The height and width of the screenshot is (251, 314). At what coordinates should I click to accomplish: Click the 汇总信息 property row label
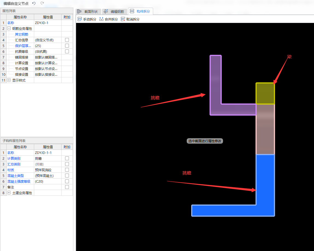click(22, 40)
